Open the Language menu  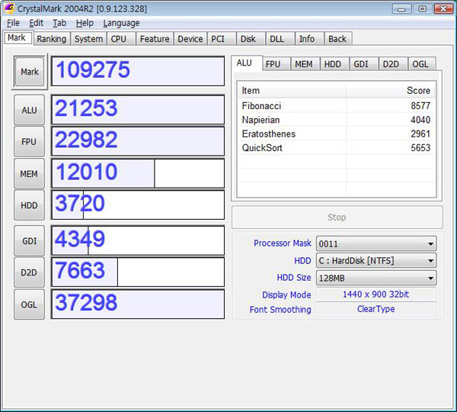tap(121, 23)
